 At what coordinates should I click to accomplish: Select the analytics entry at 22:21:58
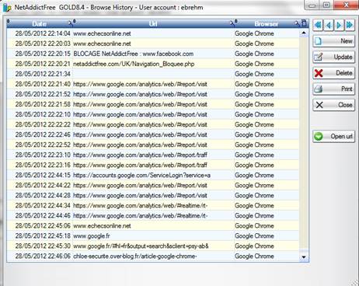click(153, 104)
